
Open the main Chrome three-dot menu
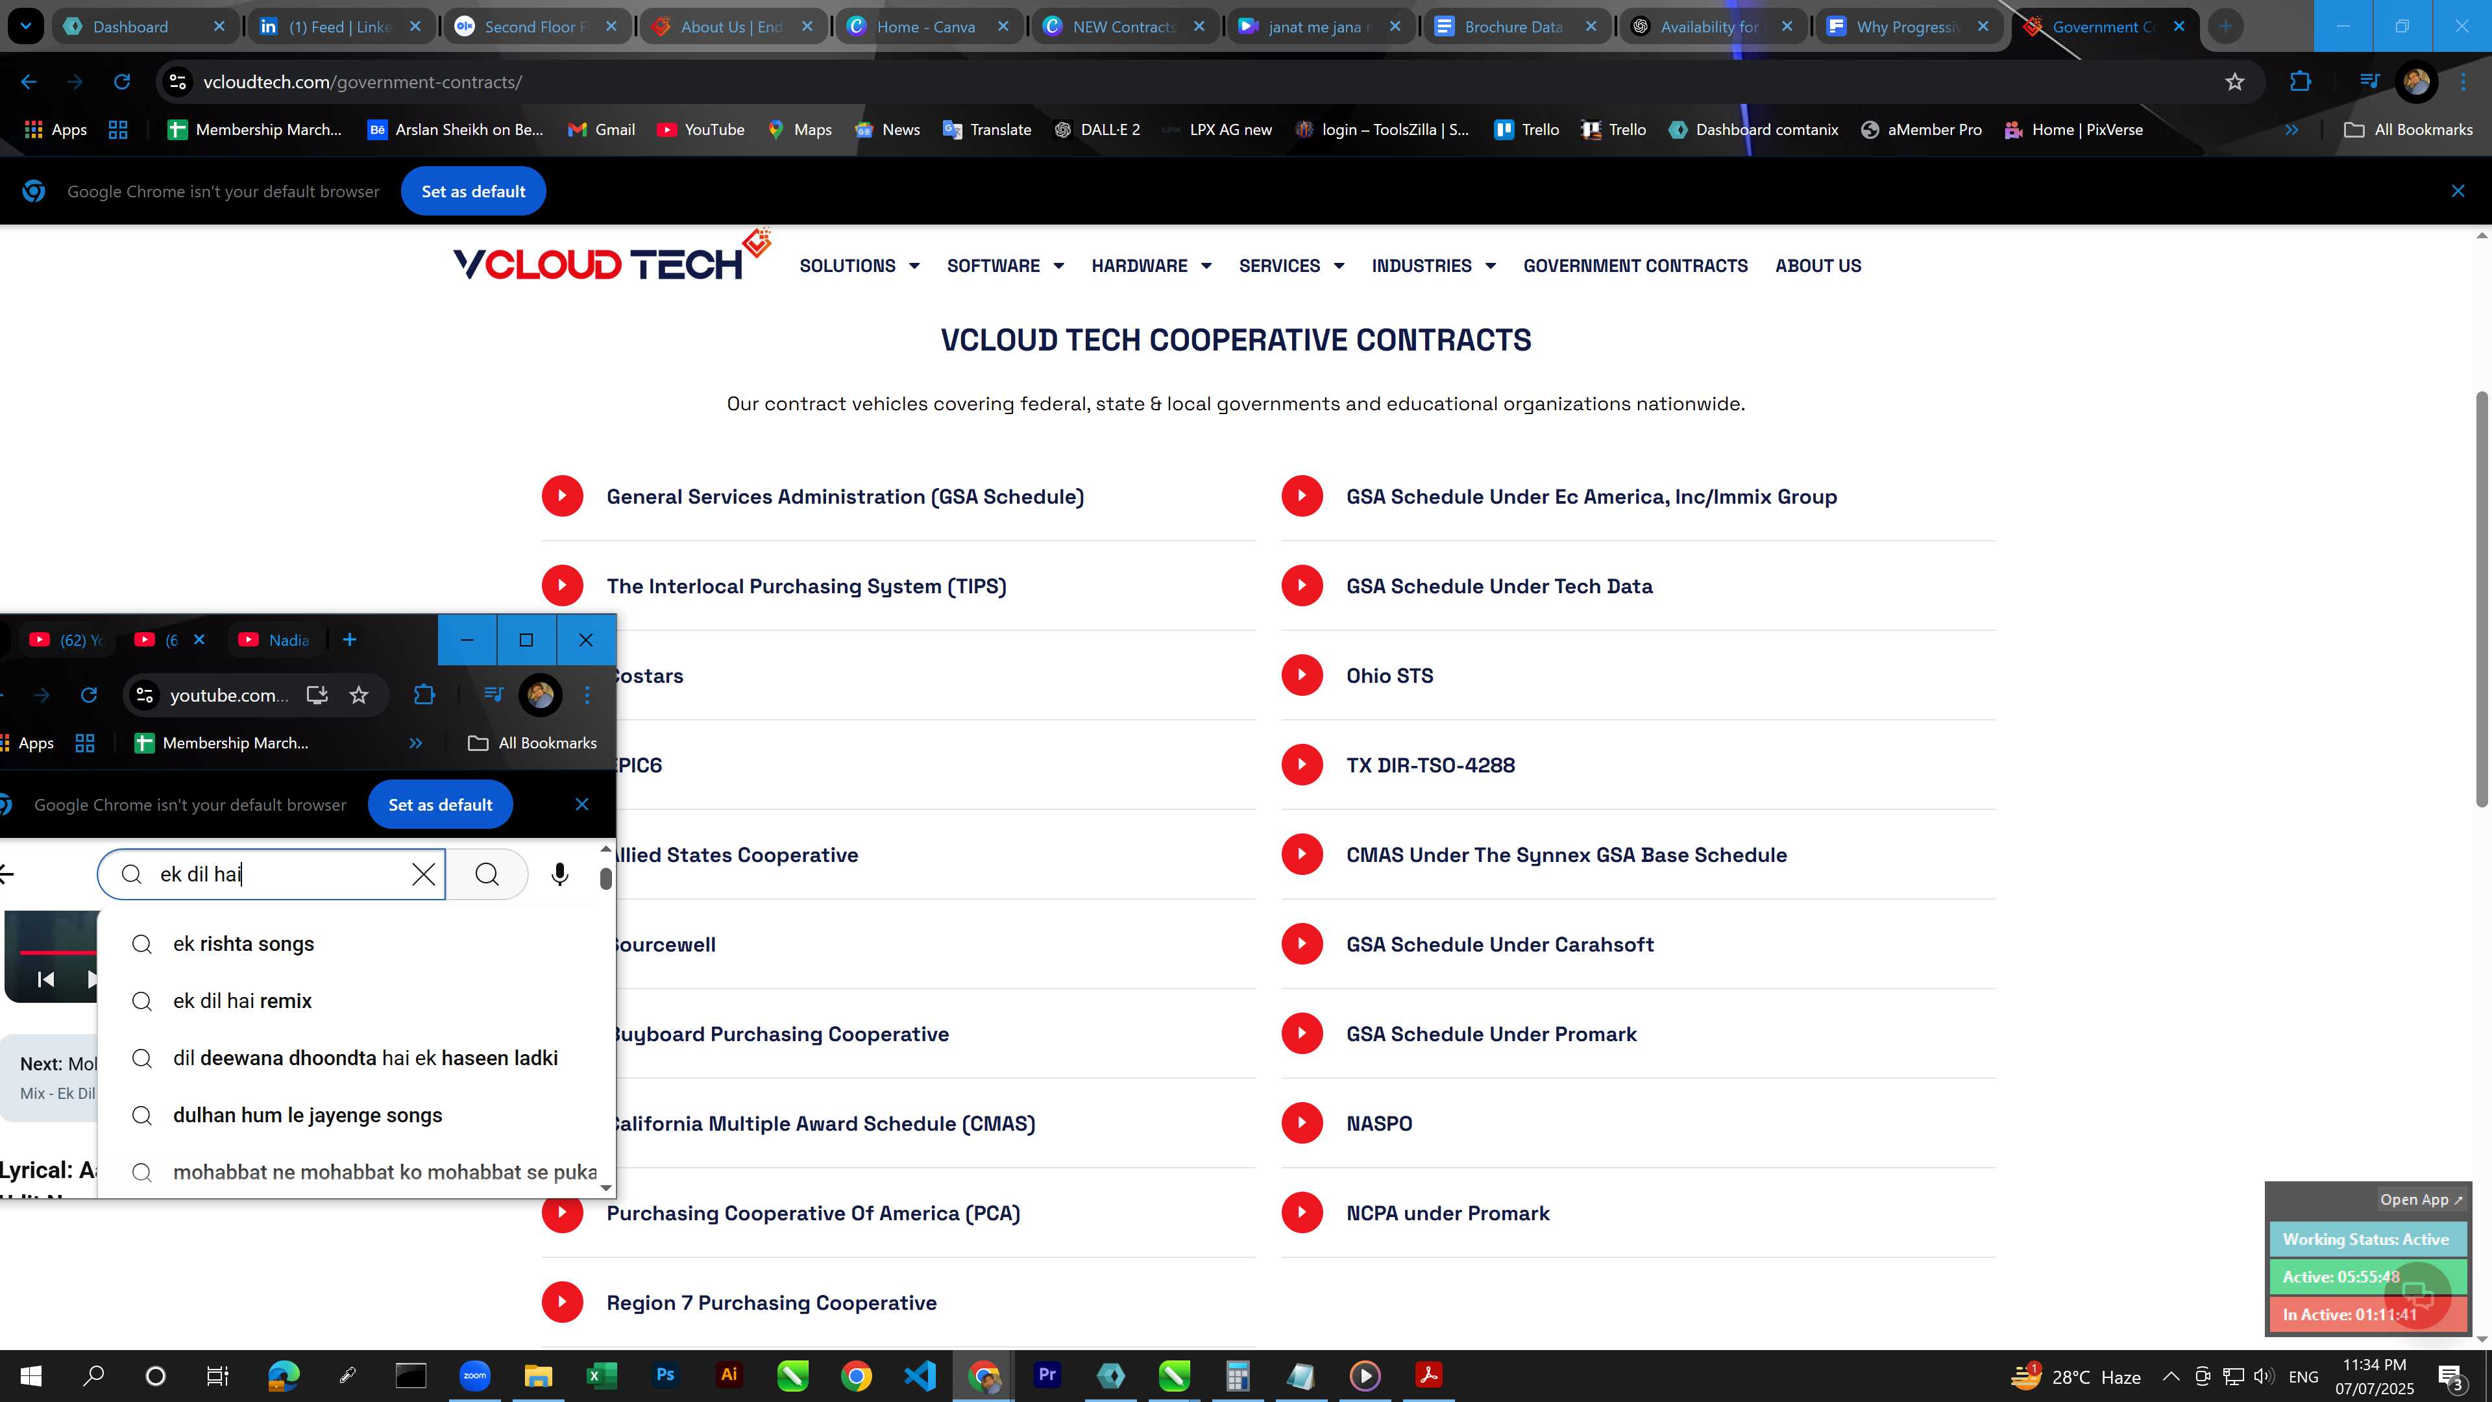coord(2463,82)
